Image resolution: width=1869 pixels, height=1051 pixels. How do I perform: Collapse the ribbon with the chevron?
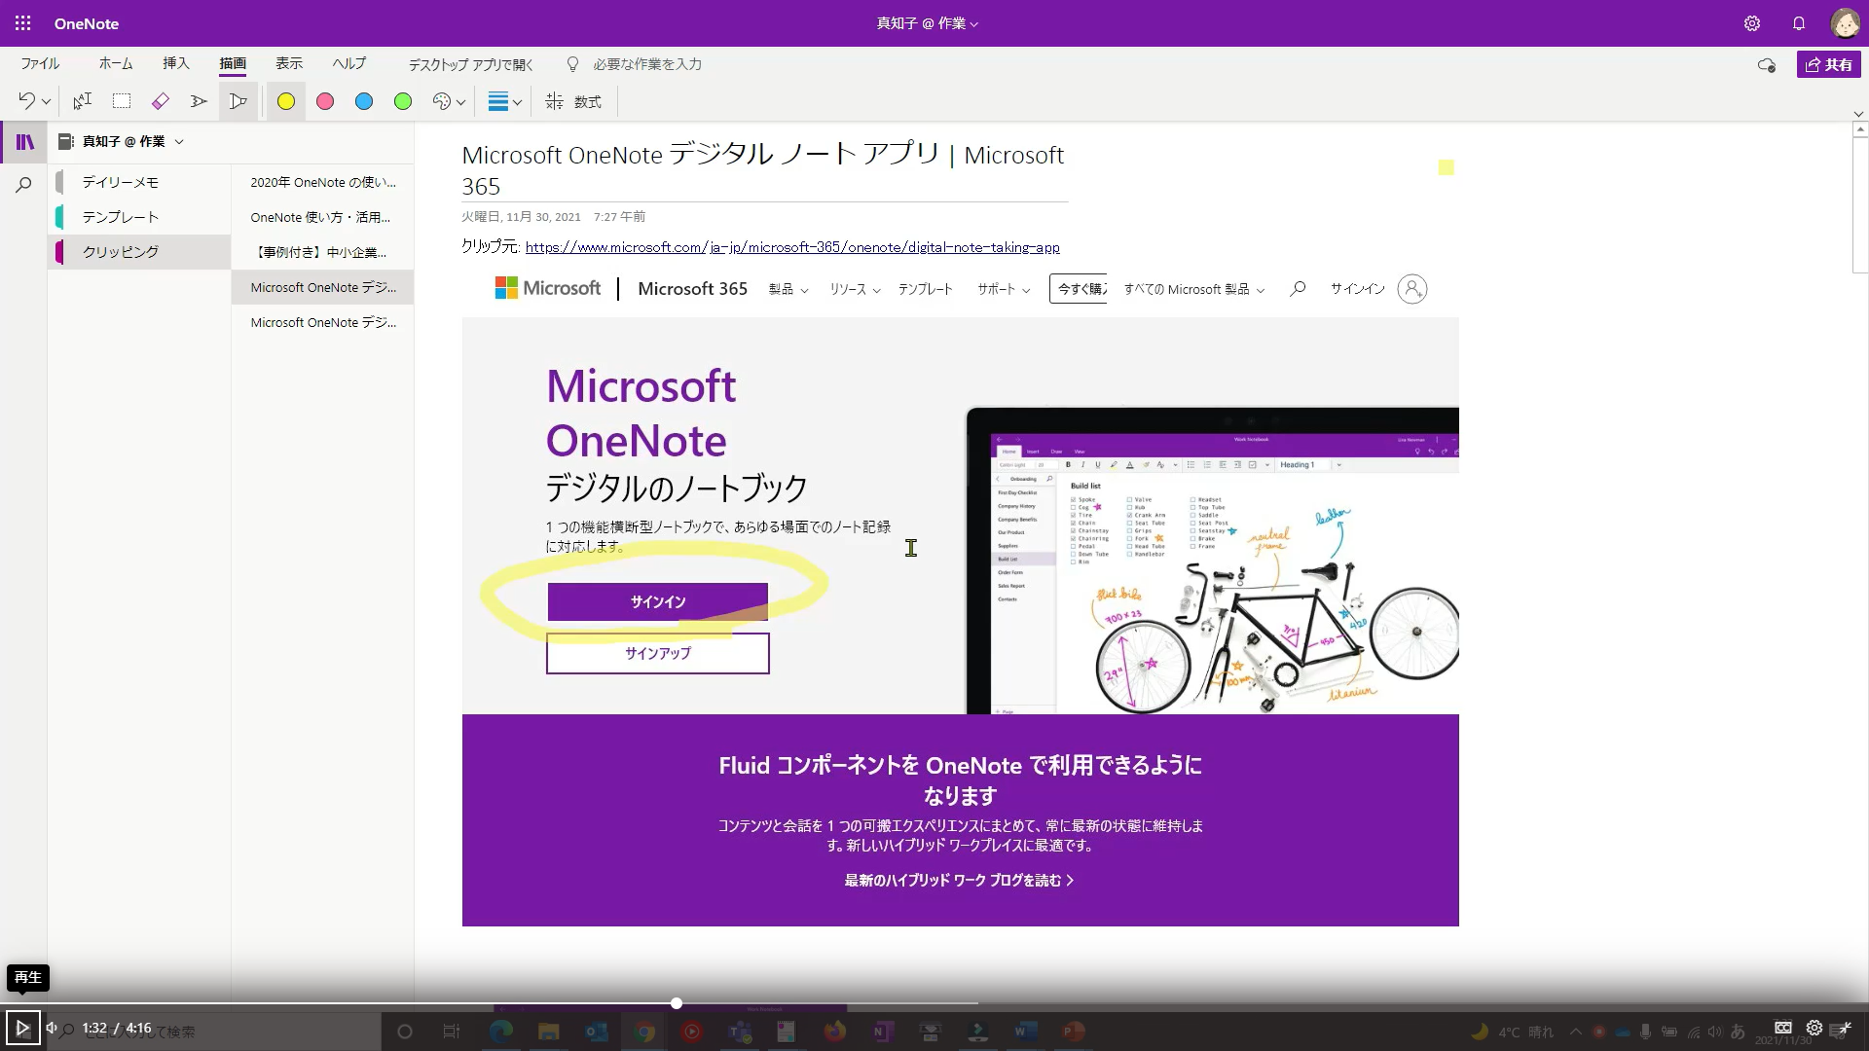pos(1857,115)
